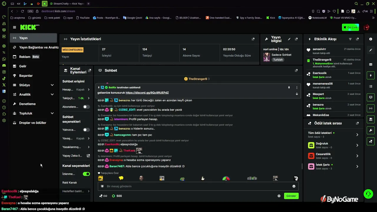Viewport: 377px width, 212px height.
Task: Open the Yavaş mode setting
Action: (76, 138)
